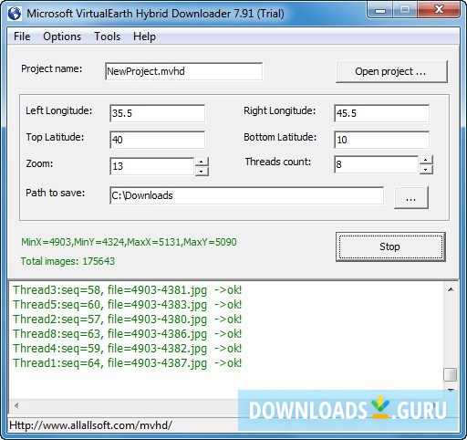Screen dimensions: 467x440
Task: Click the Open project button
Action: point(391,71)
